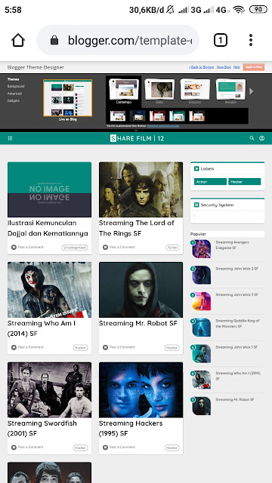Pick the teal Contempo variant
This screenshot has height=483, width=272.
177,116
